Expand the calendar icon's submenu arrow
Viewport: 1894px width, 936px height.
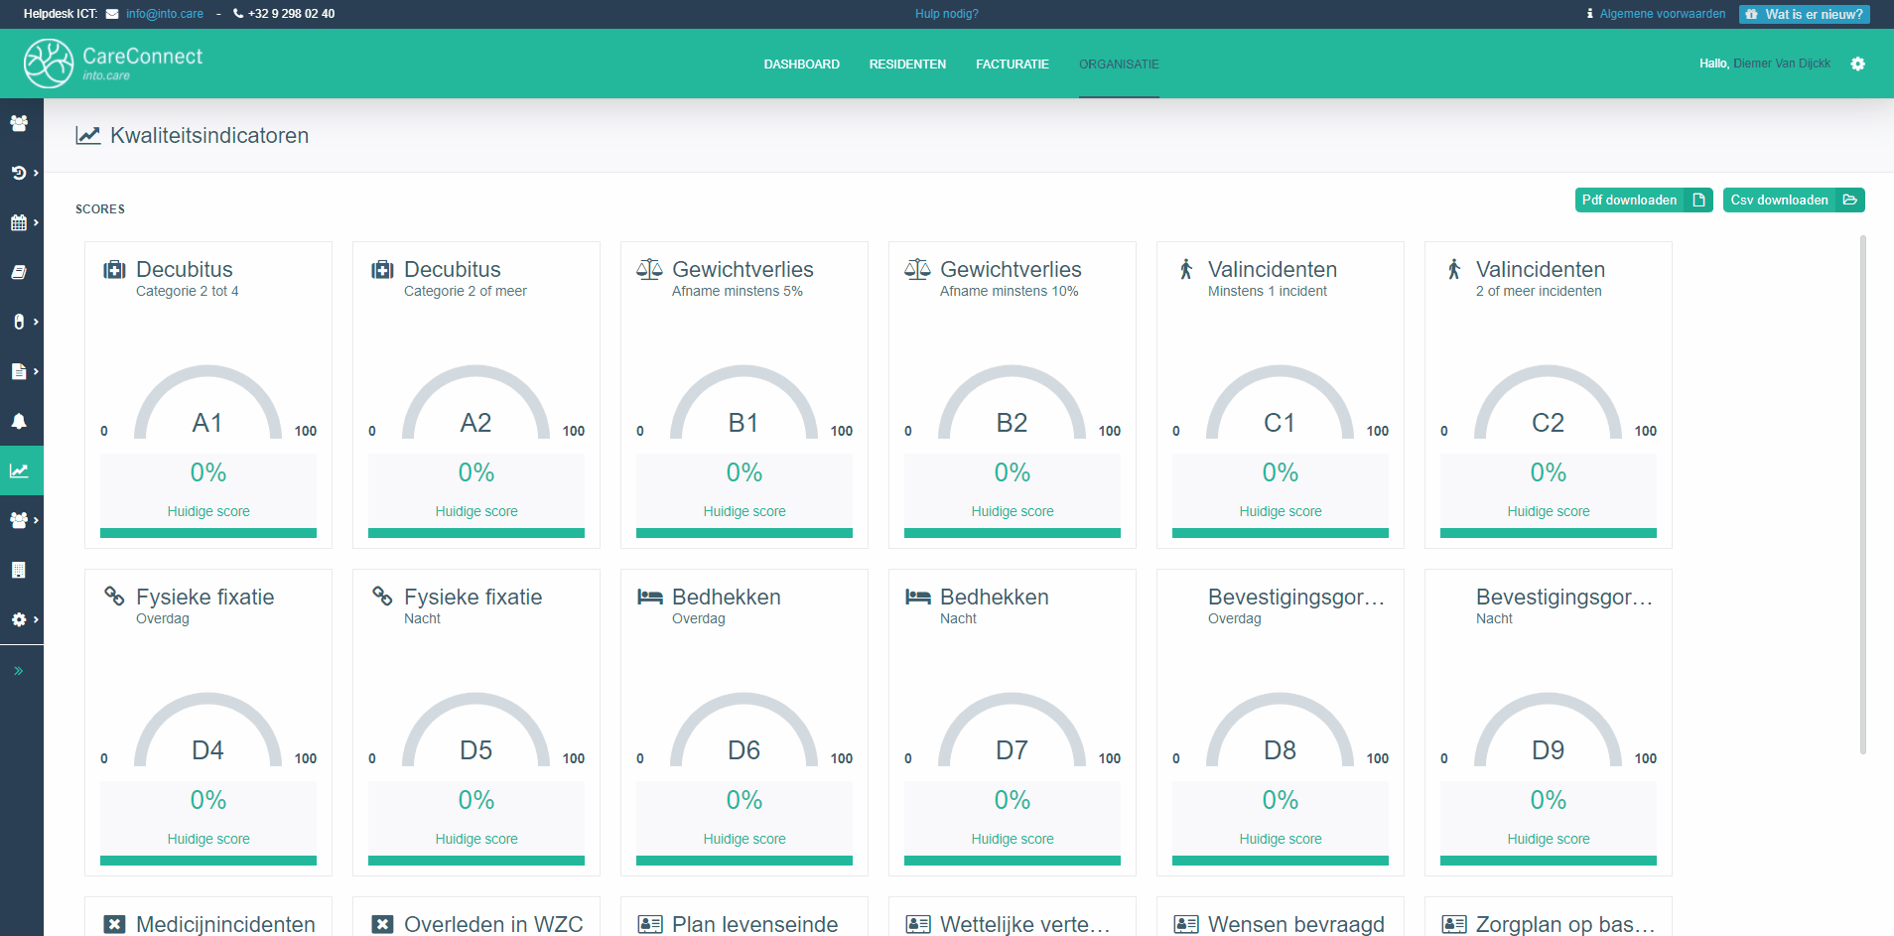pos(36,222)
